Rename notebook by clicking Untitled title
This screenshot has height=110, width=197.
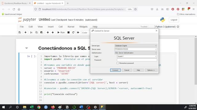point(44,20)
